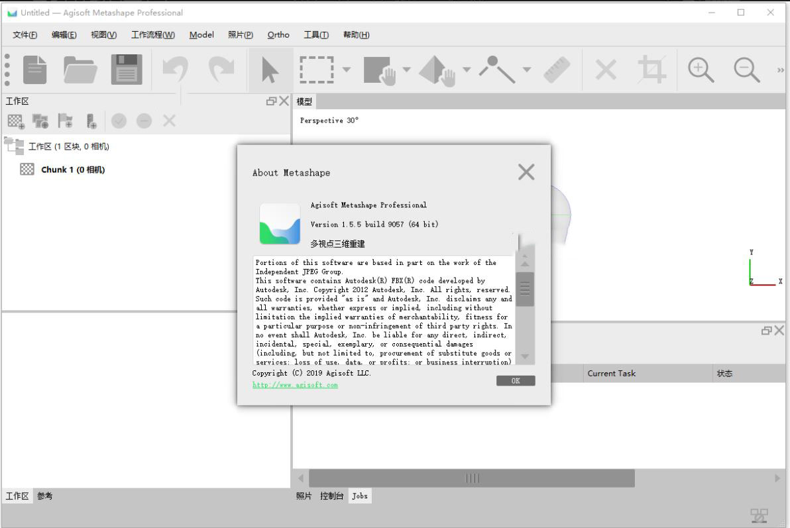Open the Model menu
Image resolution: width=790 pixels, height=528 pixels.
click(201, 35)
